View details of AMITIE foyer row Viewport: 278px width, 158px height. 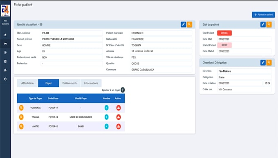[21, 126]
